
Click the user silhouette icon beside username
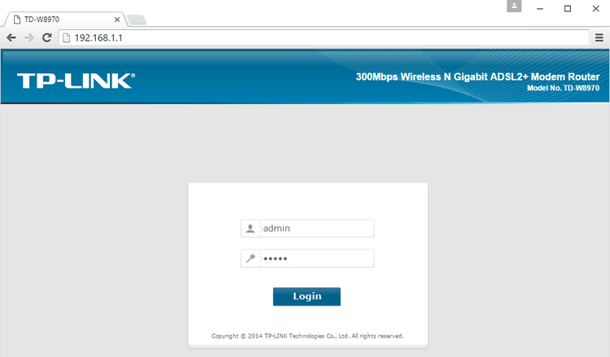pos(251,229)
